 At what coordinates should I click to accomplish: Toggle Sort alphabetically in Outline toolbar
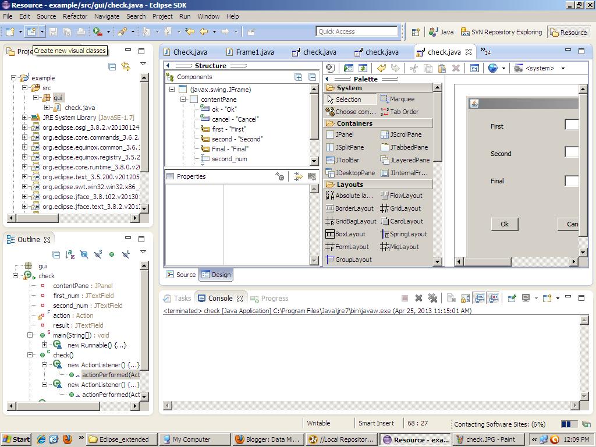70,254
